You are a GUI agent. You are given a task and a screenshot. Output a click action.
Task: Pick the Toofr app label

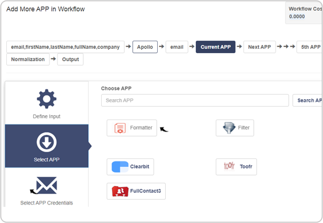pyautogui.click(x=246, y=166)
